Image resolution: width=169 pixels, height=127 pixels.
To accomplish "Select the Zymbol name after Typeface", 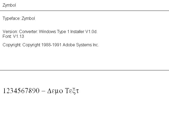I will pos(28,19).
